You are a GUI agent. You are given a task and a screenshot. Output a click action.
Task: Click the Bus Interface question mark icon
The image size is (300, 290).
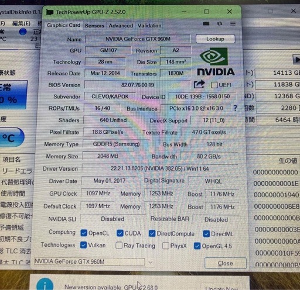click(x=236, y=108)
